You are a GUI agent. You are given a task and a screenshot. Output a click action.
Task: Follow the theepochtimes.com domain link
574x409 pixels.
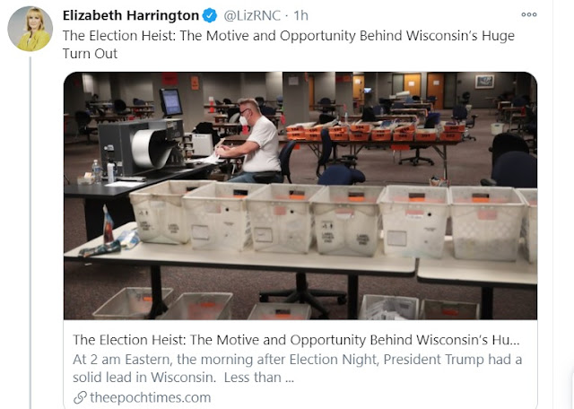[151, 397]
